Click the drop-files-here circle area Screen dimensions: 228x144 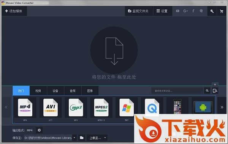pos(114,50)
